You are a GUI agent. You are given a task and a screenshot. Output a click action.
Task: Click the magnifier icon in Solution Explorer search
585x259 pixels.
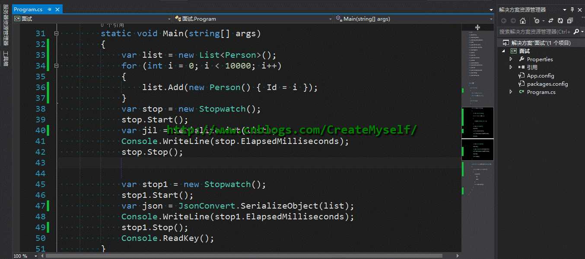[575, 31]
